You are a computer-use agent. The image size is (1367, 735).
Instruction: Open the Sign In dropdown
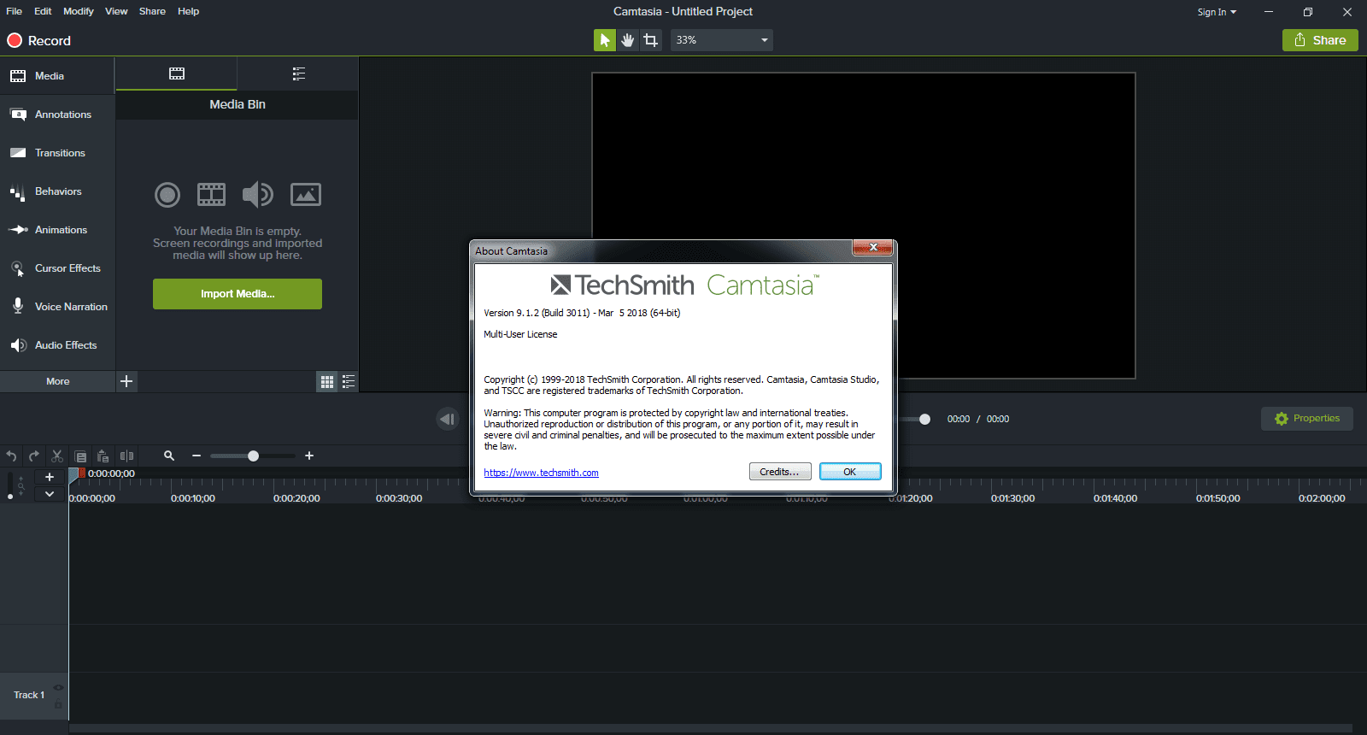1217,12
